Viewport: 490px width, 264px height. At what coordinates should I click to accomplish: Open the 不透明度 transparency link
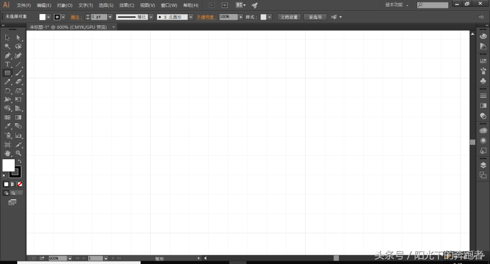(x=206, y=17)
